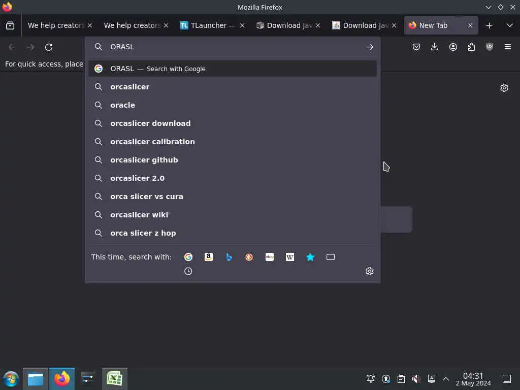This screenshot has height=390, width=520.
Task: Search history with the clock icon
Action: 188,271
